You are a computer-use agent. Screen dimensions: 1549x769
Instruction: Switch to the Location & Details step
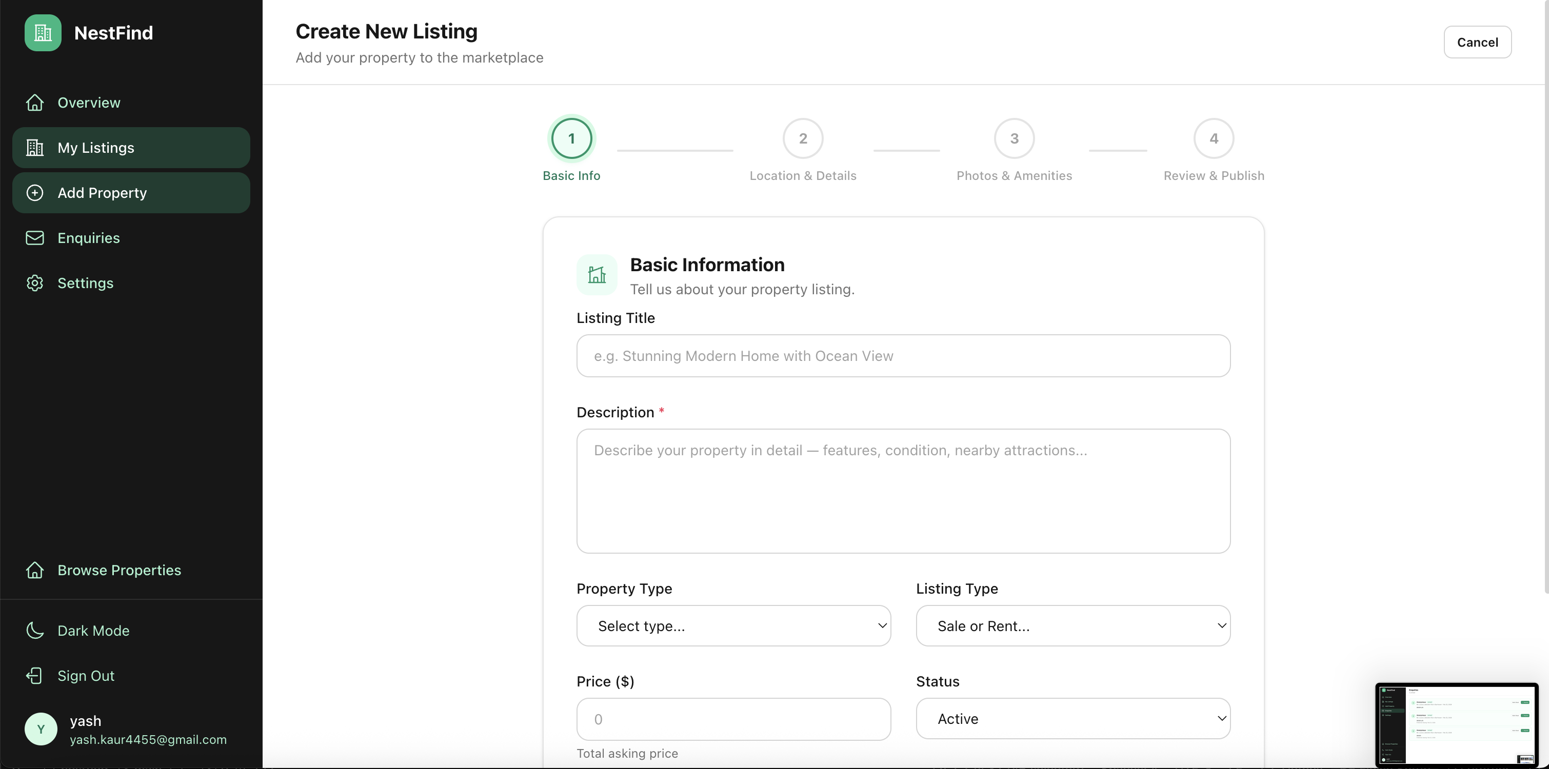pos(802,138)
